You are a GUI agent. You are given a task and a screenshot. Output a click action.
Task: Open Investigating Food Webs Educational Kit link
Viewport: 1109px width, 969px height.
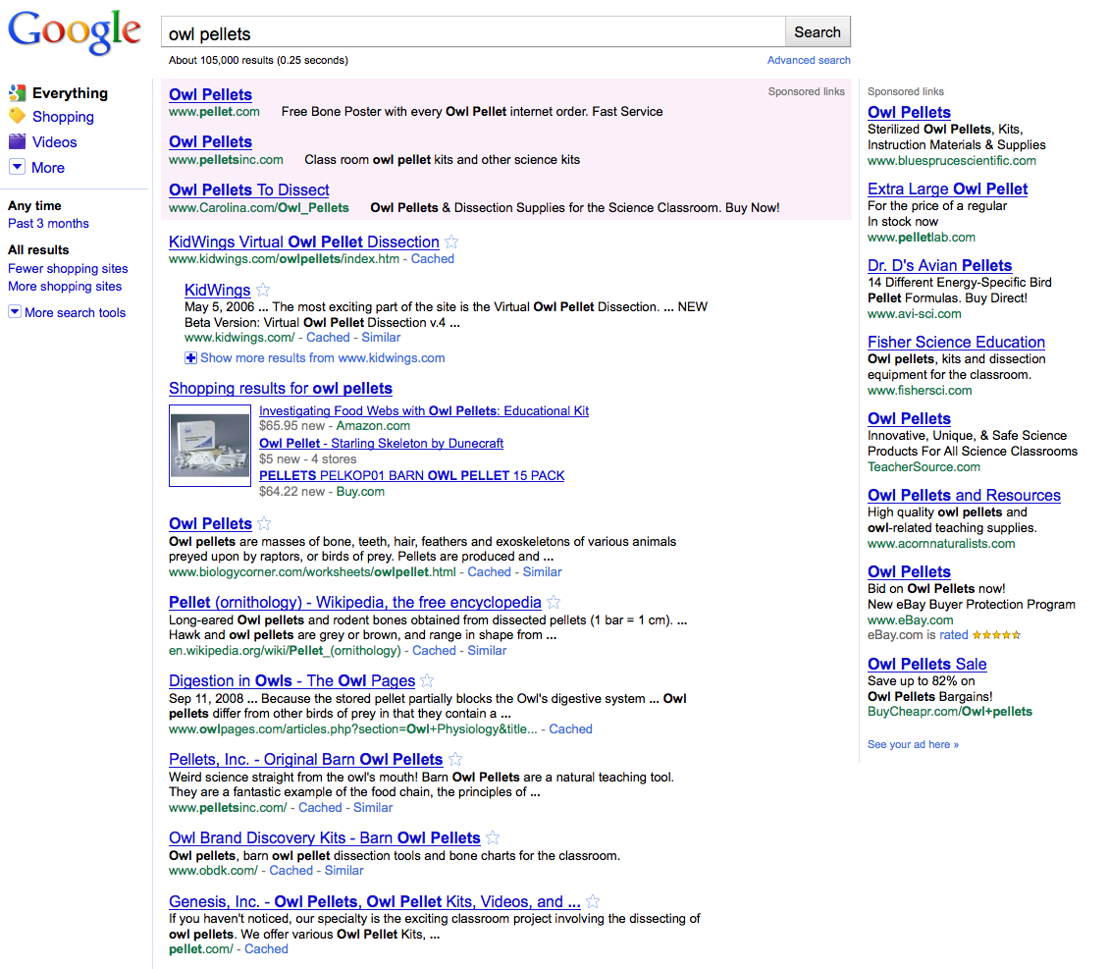pyautogui.click(x=424, y=411)
